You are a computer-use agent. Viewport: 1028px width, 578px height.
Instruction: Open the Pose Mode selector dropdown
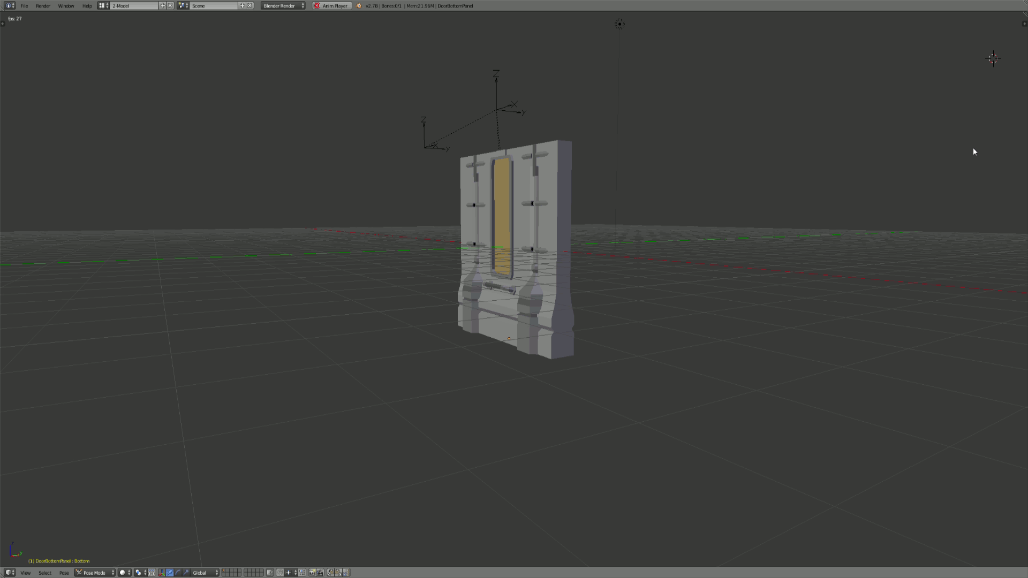click(x=95, y=573)
